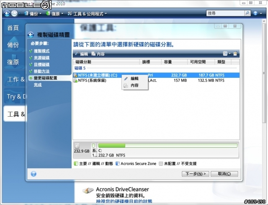Click the wizard help question icon

tap(33, 174)
